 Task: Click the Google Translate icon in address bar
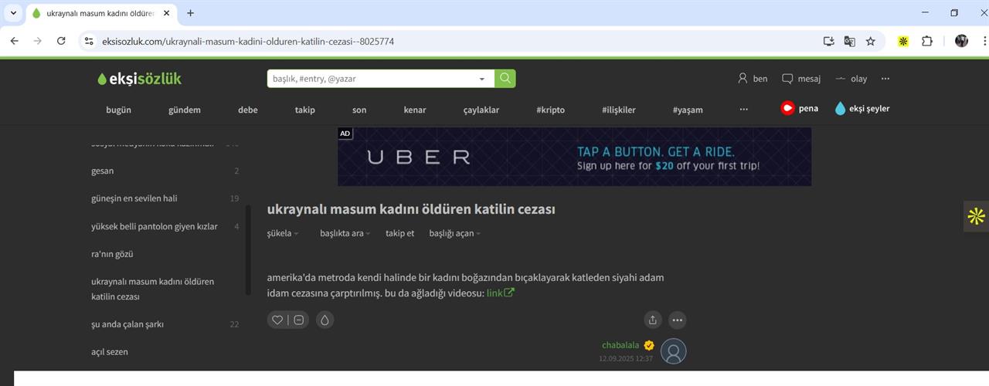tap(849, 41)
